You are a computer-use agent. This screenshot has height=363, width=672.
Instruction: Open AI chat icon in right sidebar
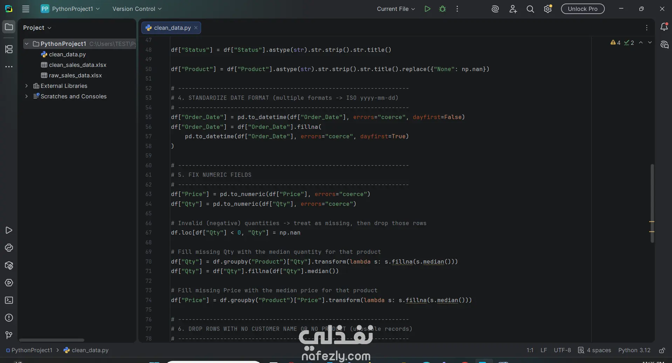(664, 45)
